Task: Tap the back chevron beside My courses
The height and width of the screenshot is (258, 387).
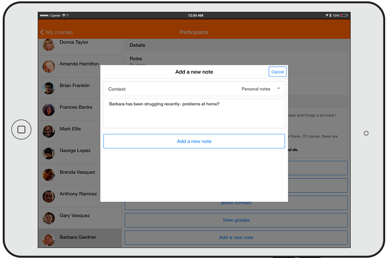Action: [42, 32]
